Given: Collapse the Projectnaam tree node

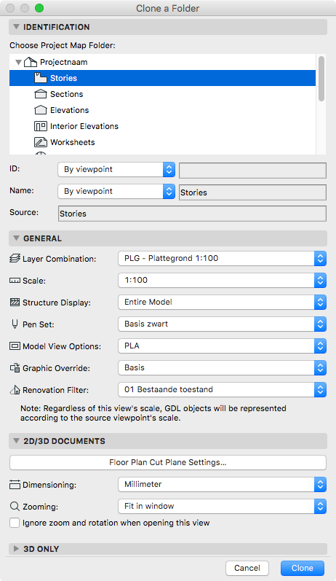Looking at the screenshot, I should (18, 62).
